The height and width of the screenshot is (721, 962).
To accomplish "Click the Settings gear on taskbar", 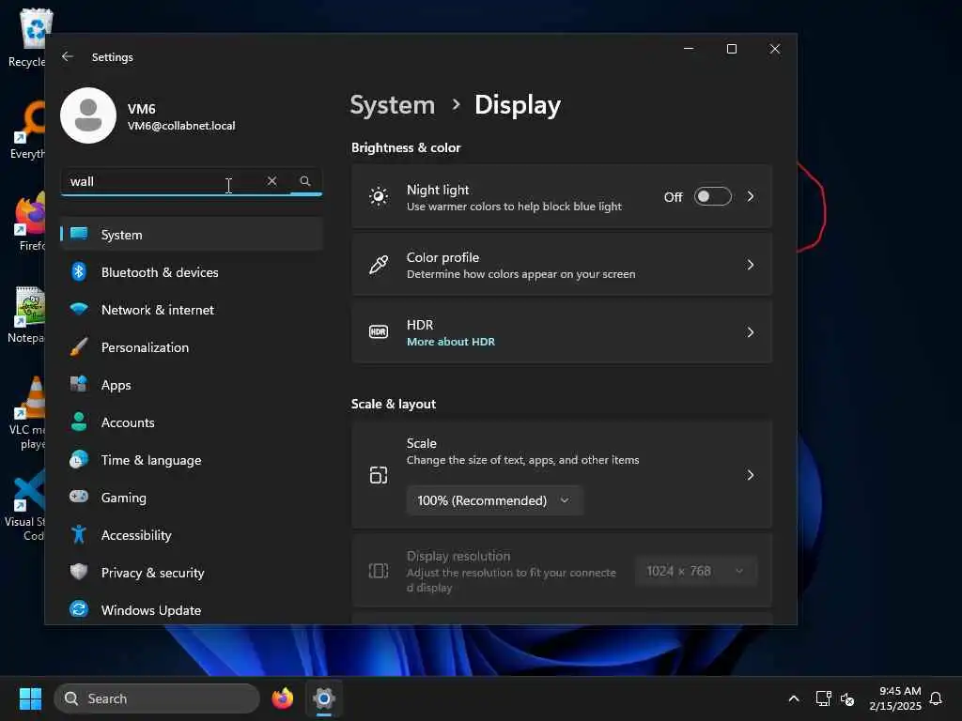I will tap(324, 698).
